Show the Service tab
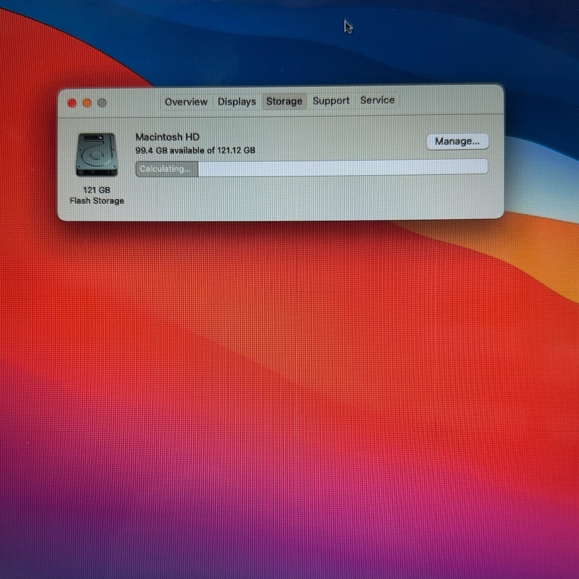 tap(377, 100)
